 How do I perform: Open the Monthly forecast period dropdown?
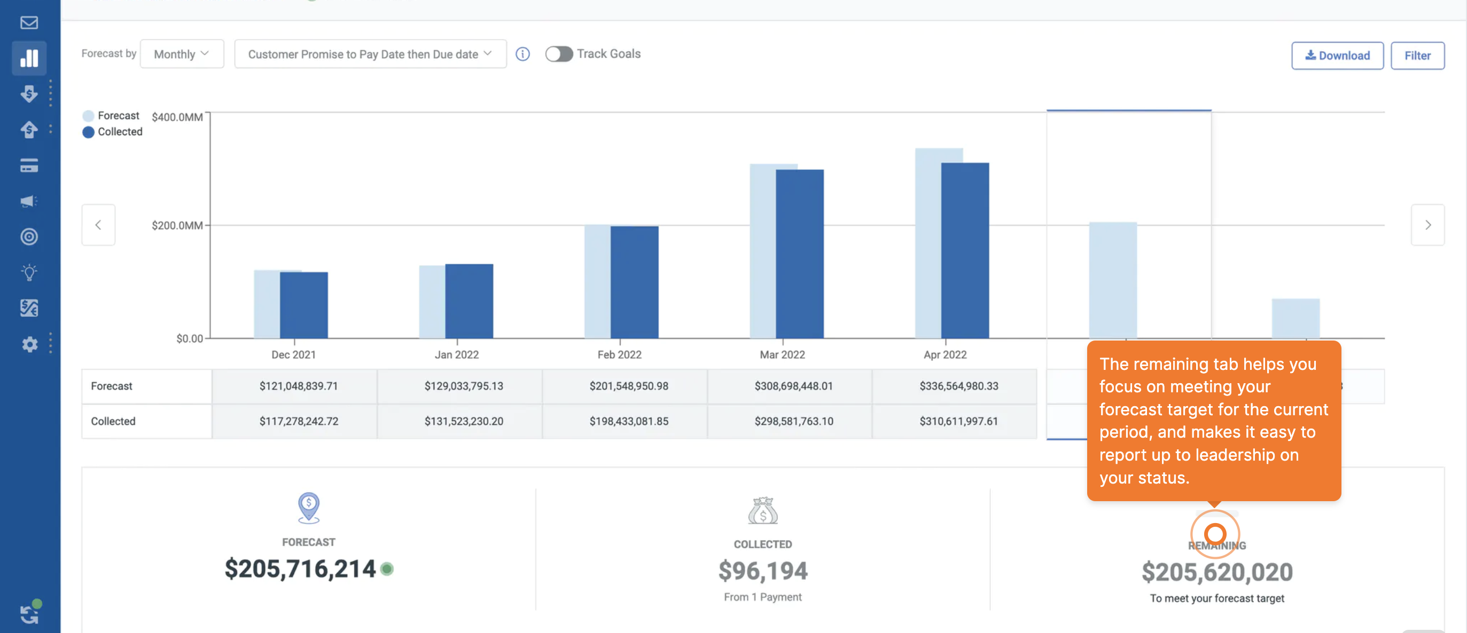click(x=182, y=54)
